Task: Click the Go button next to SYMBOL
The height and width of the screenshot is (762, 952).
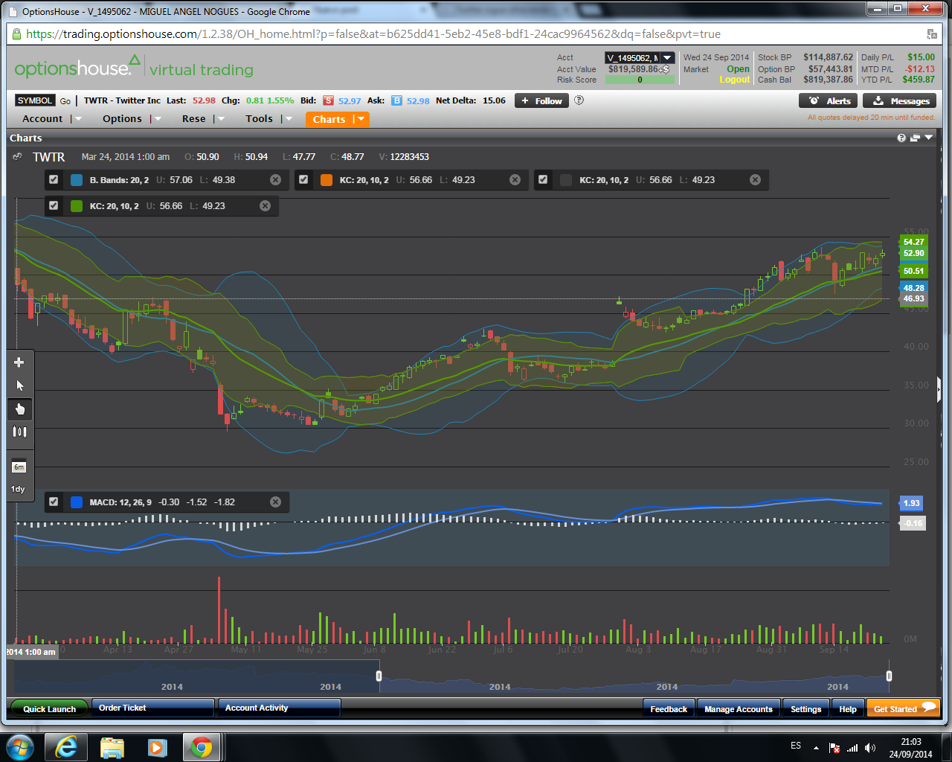Action: (65, 100)
